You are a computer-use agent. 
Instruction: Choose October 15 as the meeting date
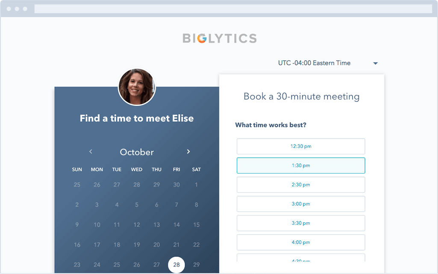196,224
